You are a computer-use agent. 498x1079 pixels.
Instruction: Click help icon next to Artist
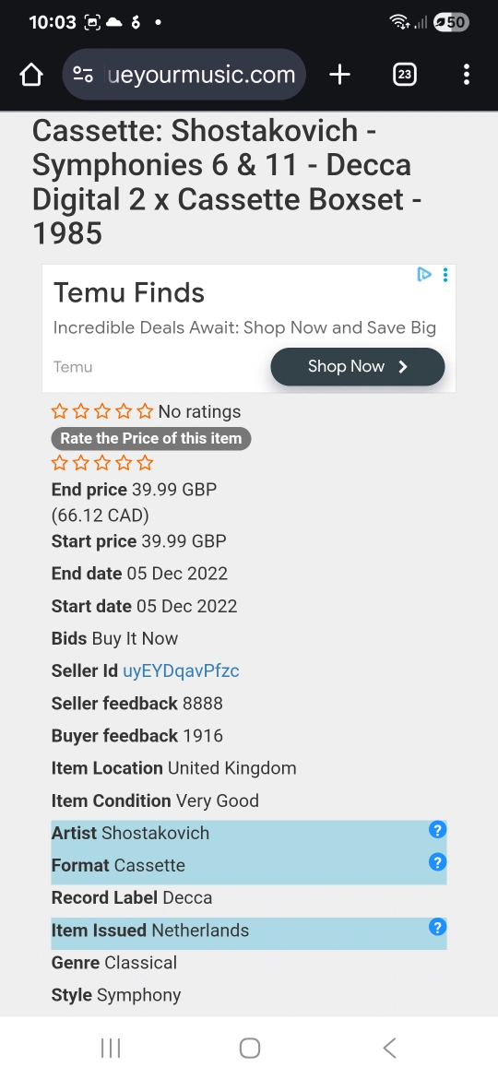(x=437, y=830)
